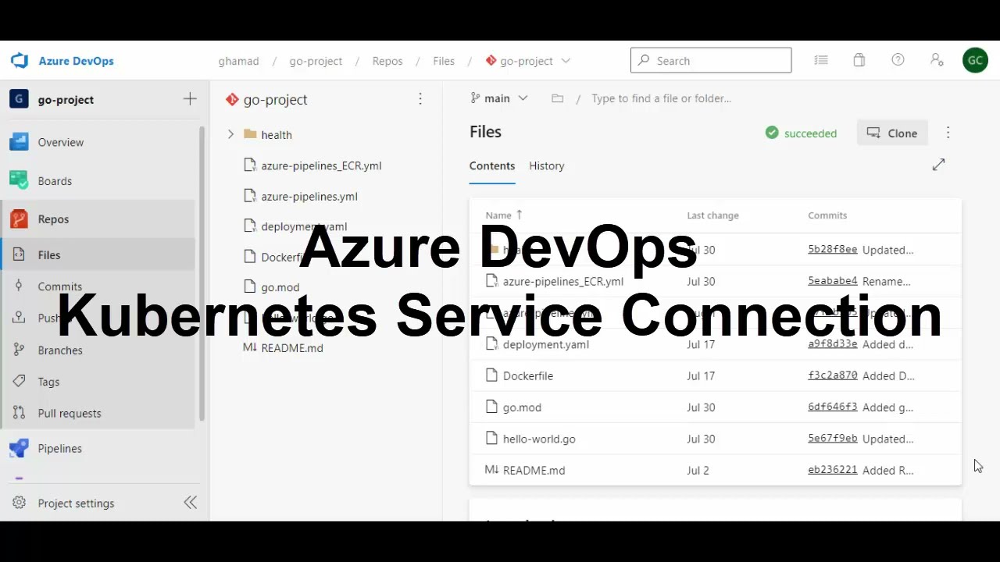Image resolution: width=1000 pixels, height=562 pixels.
Task: Add new item with the plus icon
Action: click(190, 99)
